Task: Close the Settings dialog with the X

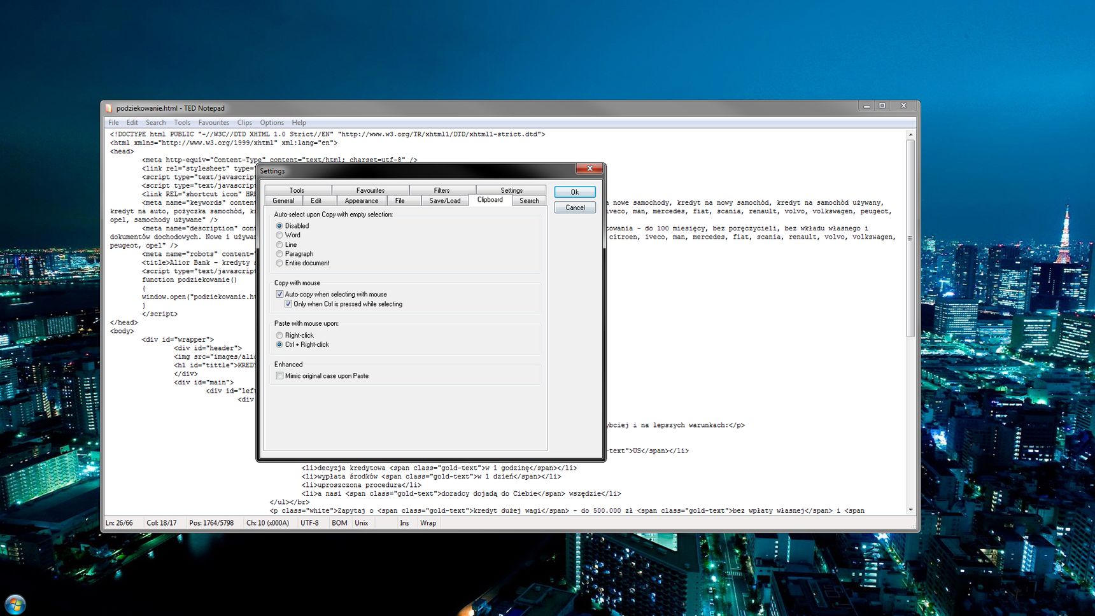Action: click(x=590, y=169)
